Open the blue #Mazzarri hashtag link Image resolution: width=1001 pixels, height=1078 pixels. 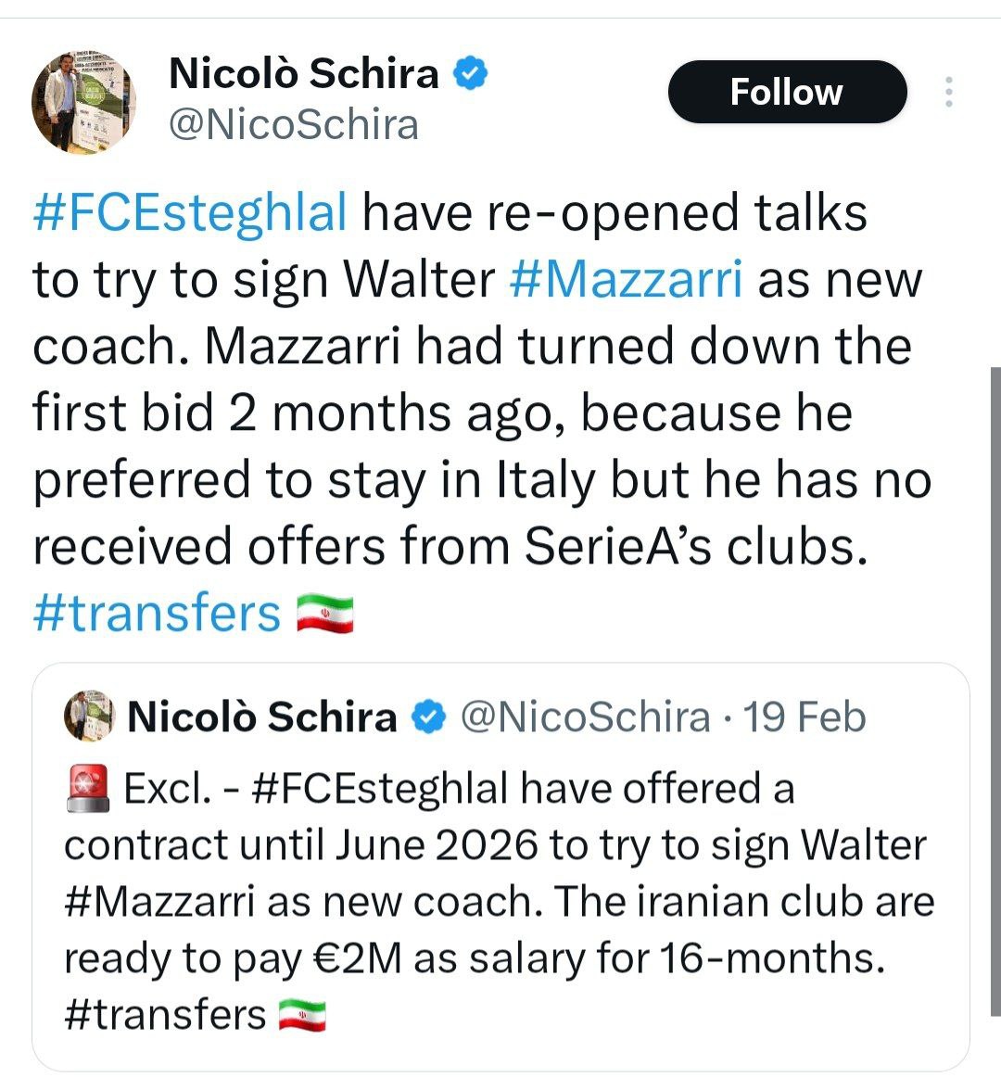[x=627, y=279]
